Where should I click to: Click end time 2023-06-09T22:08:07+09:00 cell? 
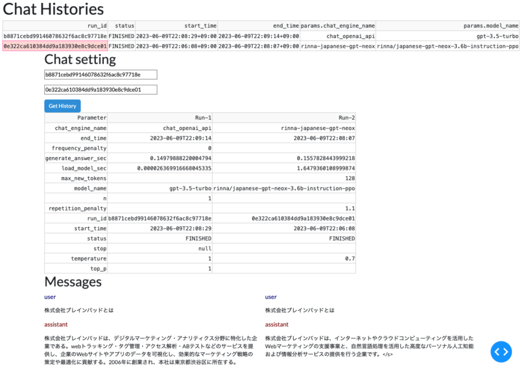tap(258, 46)
